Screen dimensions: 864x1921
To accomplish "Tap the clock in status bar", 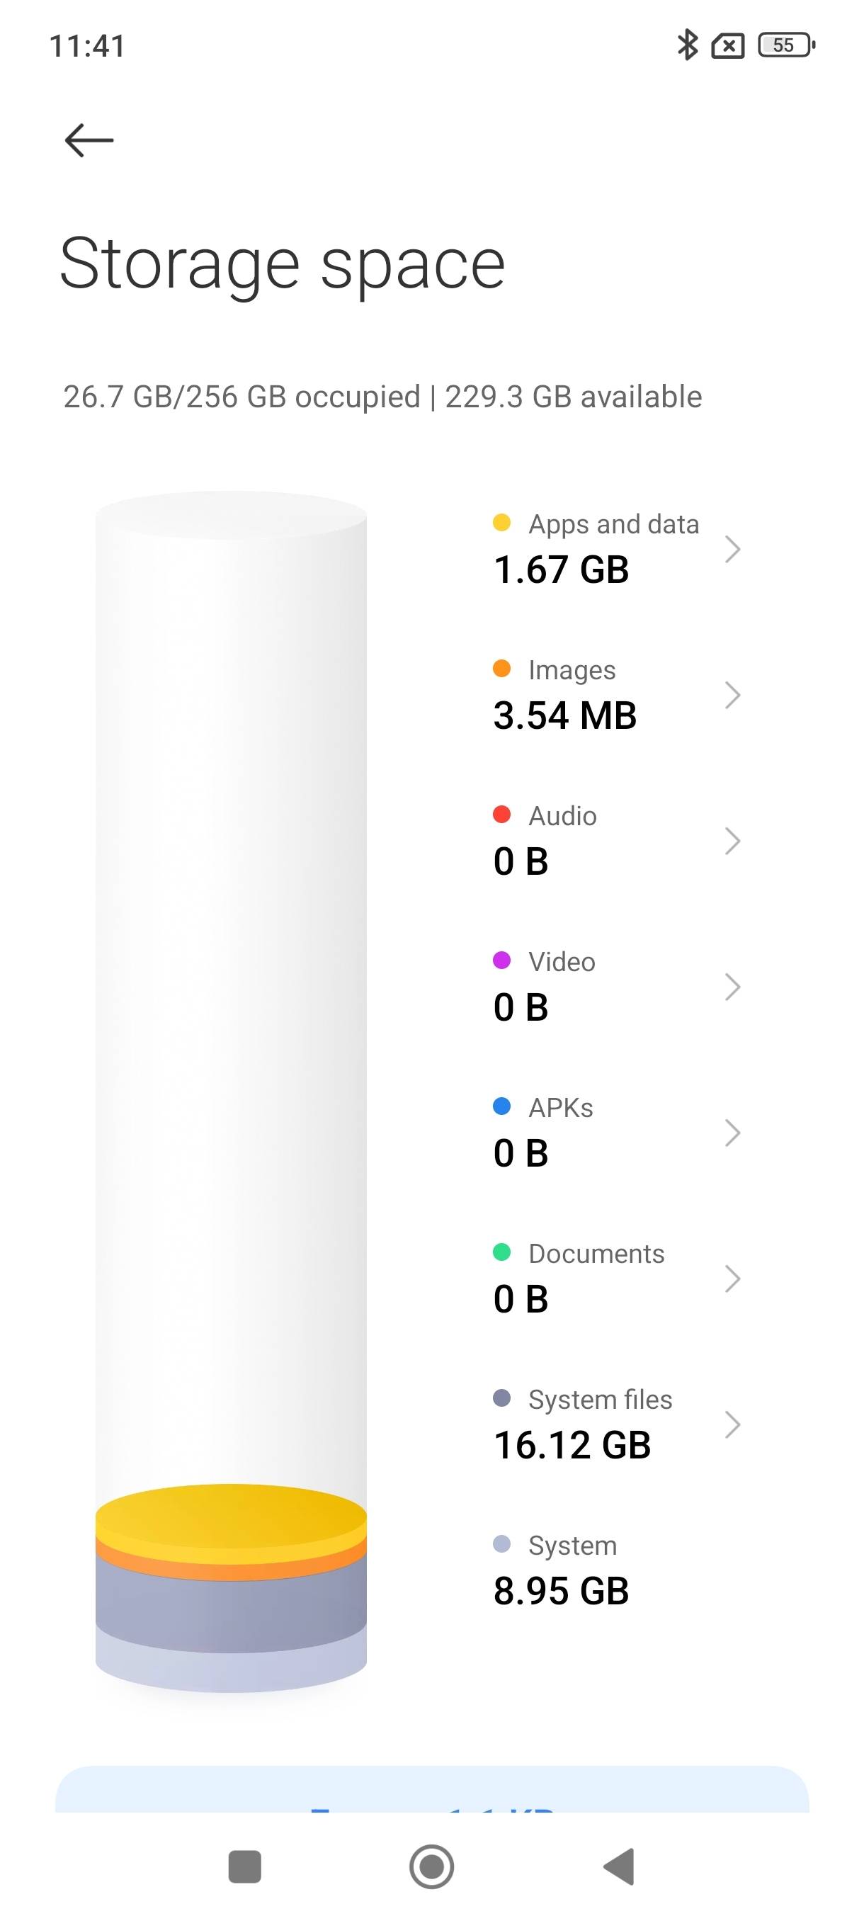I will pos(87,46).
